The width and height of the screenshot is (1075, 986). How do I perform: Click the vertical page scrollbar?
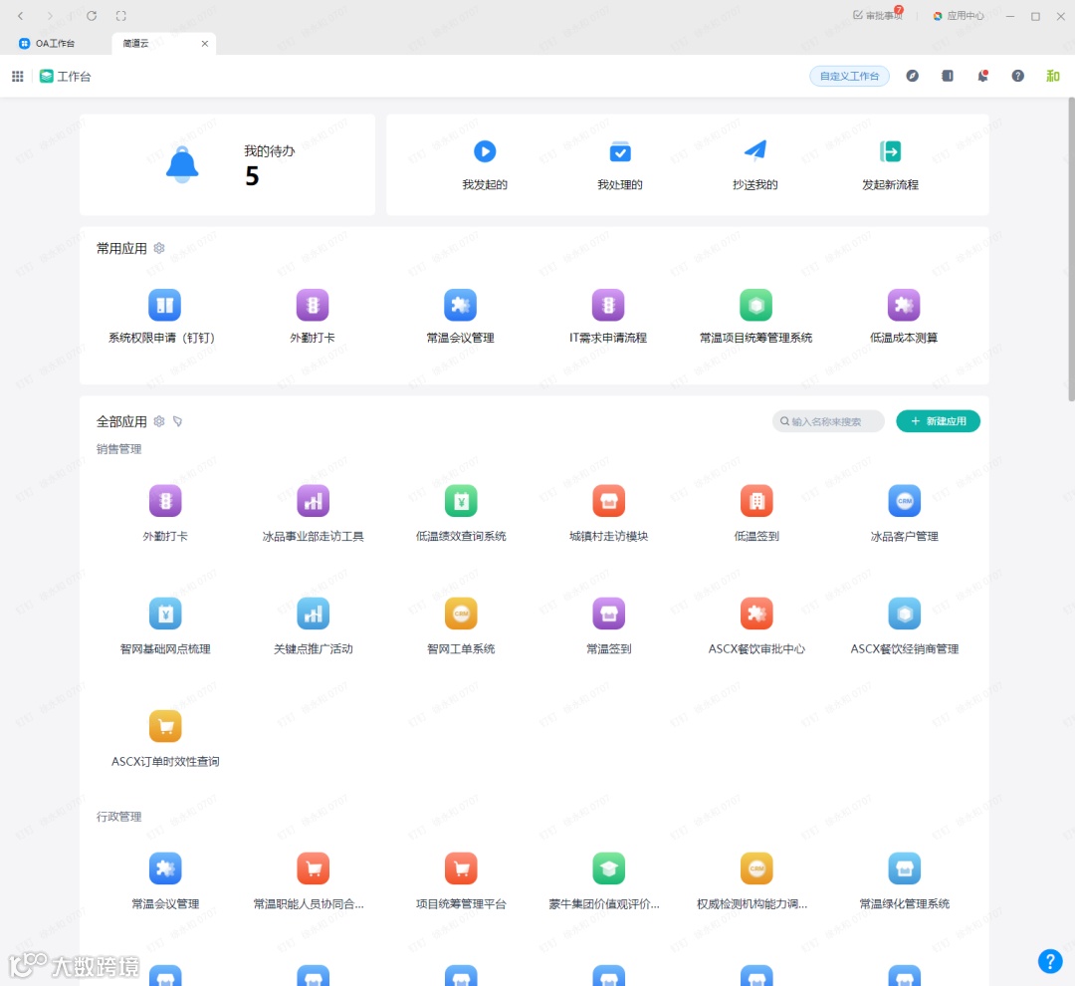[x=1071, y=249]
